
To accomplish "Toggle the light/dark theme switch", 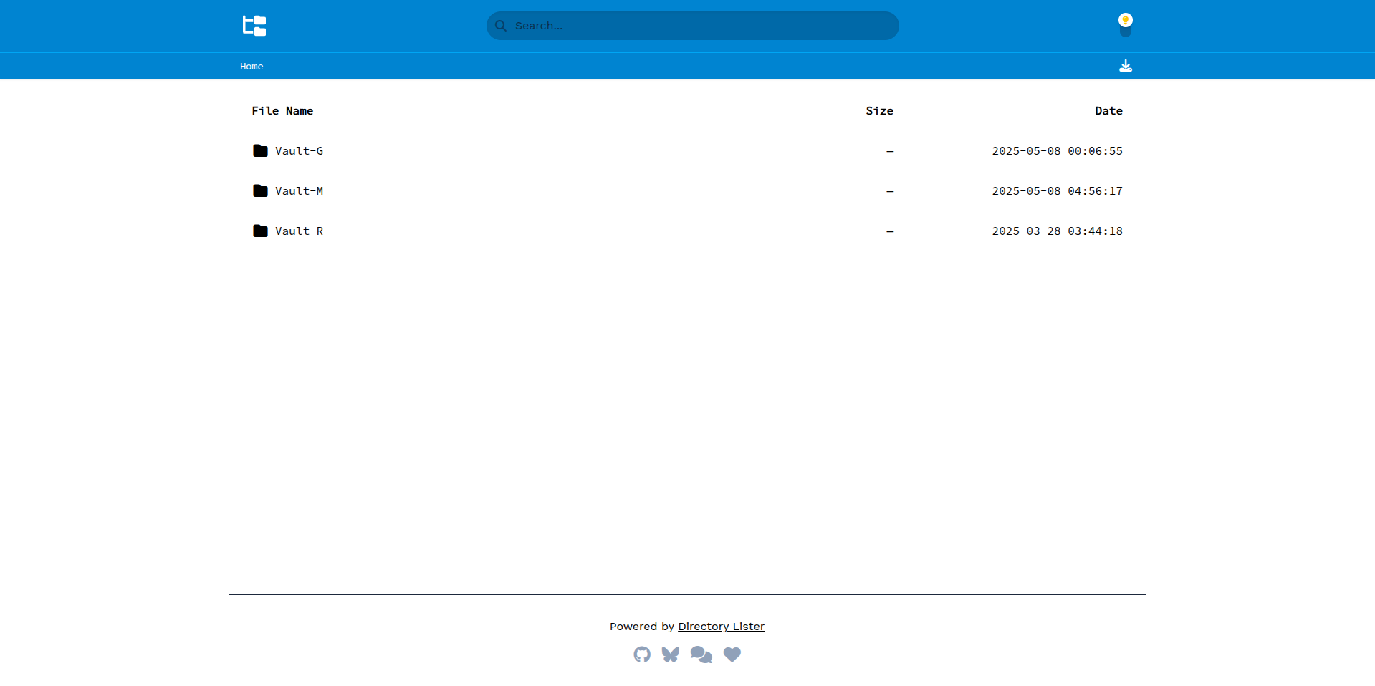I will click(x=1126, y=25).
